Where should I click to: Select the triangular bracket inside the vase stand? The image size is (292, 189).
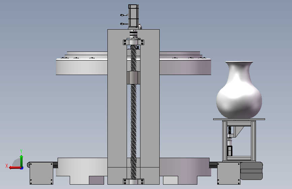click(x=239, y=132)
